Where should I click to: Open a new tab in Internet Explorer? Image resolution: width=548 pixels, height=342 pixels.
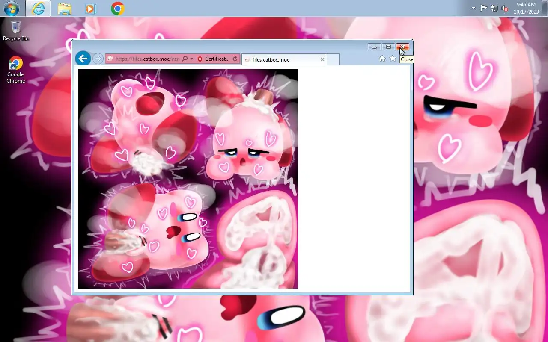(x=333, y=60)
